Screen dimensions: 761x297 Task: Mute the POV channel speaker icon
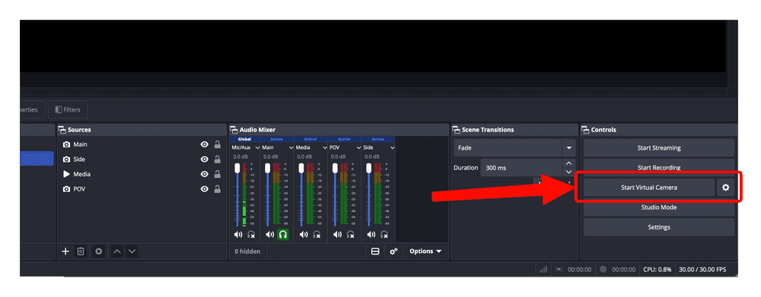337,235
